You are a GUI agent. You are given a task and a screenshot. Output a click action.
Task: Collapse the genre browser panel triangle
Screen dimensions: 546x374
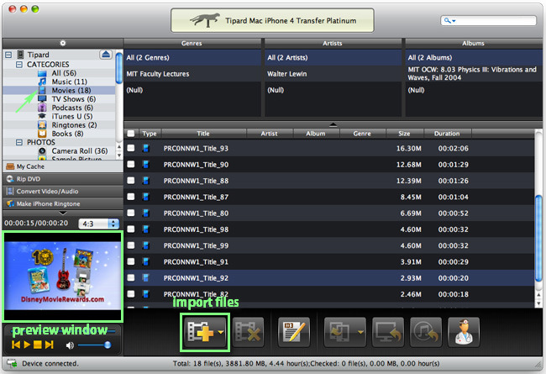[x=333, y=124]
